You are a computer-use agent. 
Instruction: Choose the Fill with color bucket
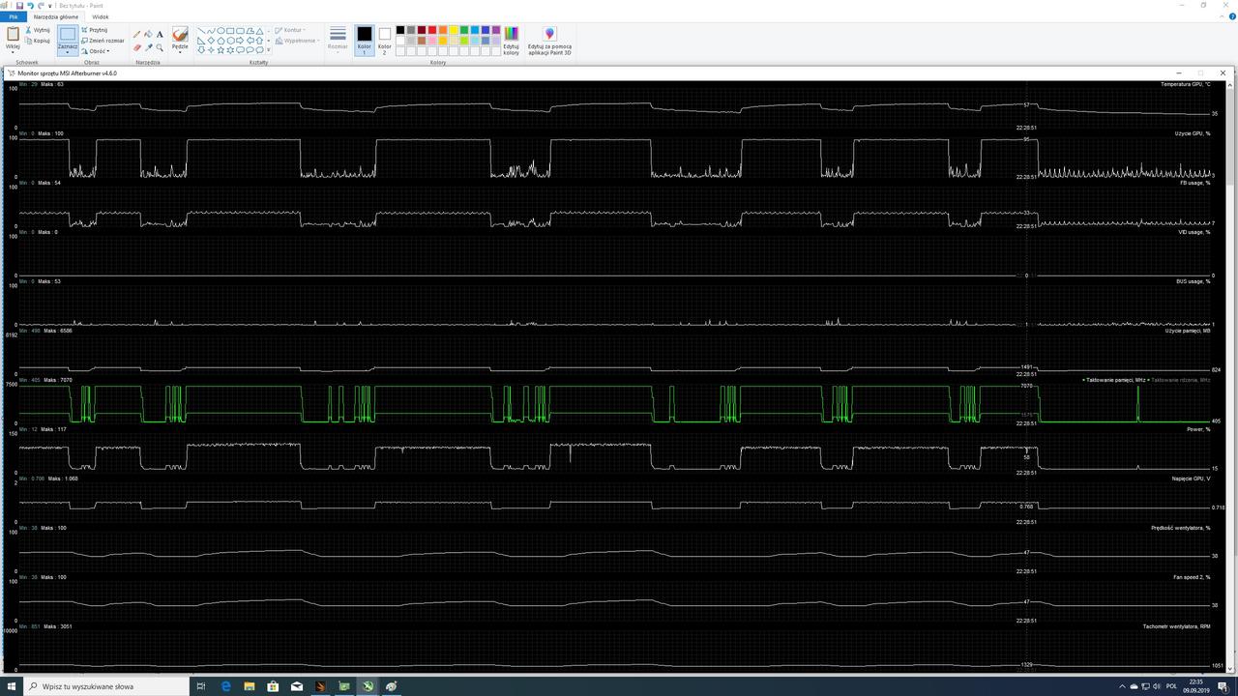click(148, 34)
